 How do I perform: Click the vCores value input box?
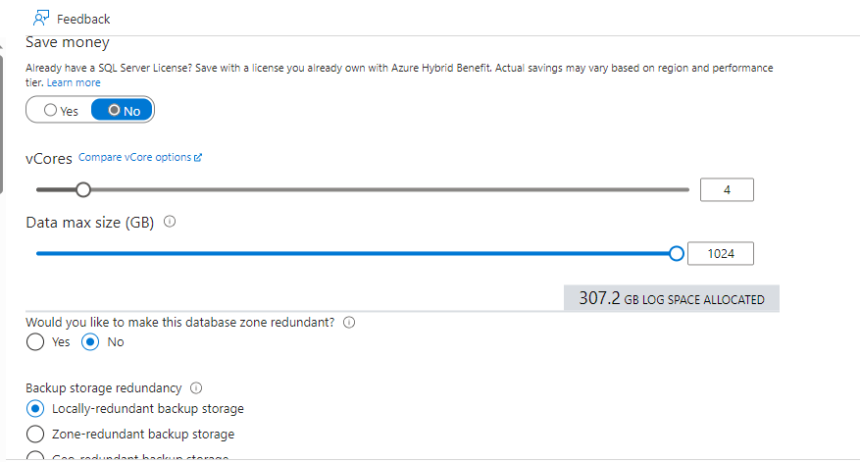(727, 190)
